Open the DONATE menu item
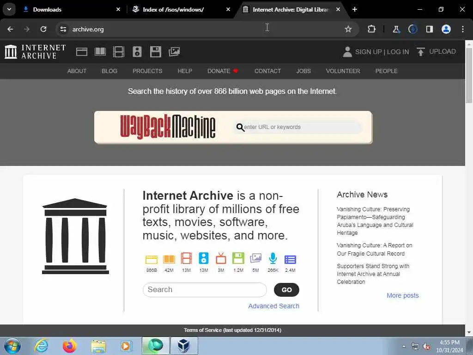This screenshot has height=355, width=473. (x=223, y=71)
